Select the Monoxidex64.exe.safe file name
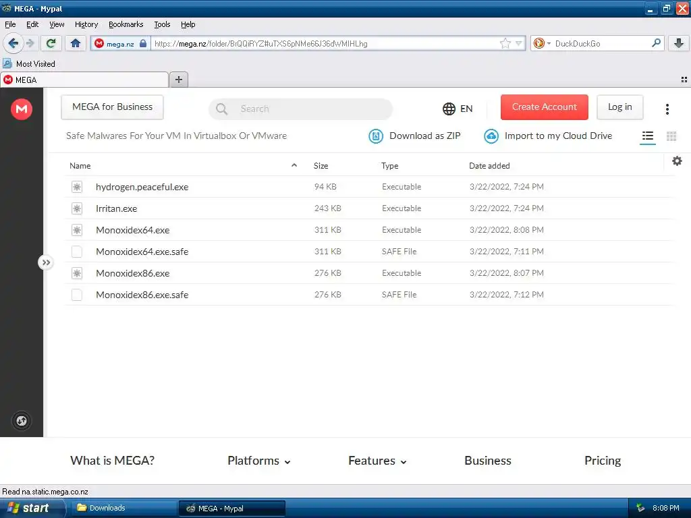Viewport: 691px width, 518px height. (x=142, y=252)
